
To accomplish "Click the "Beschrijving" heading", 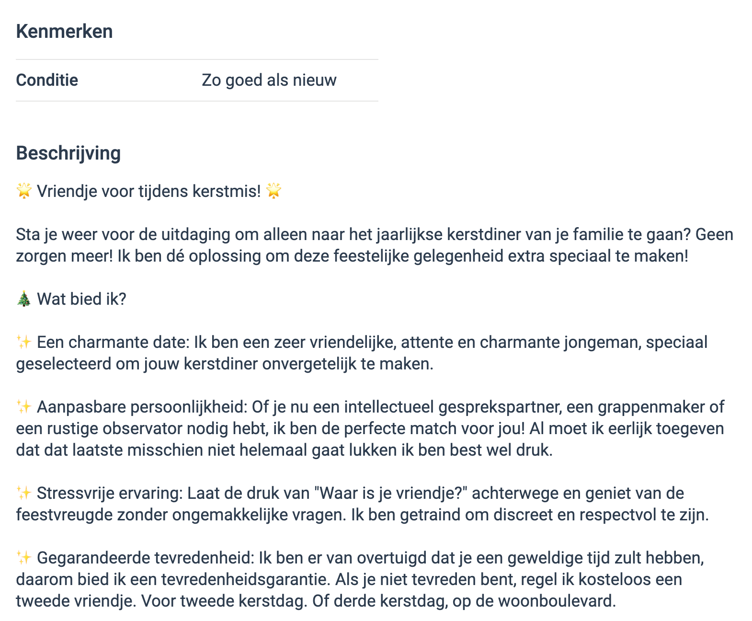I will click(x=68, y=153).
